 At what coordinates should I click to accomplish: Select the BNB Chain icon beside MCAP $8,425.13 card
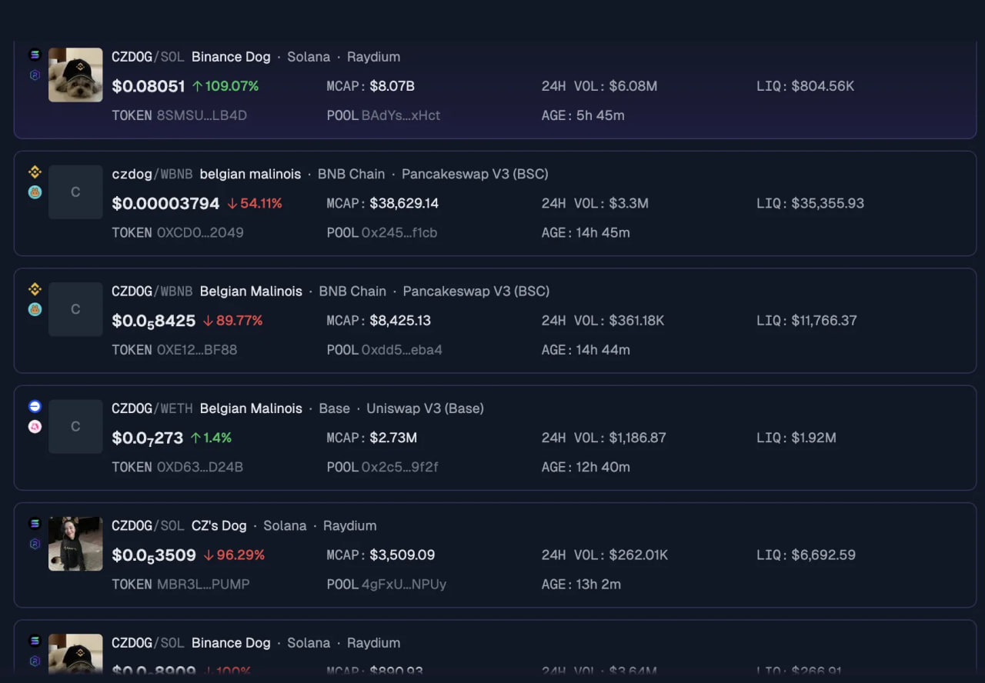[x=35, y=289]
